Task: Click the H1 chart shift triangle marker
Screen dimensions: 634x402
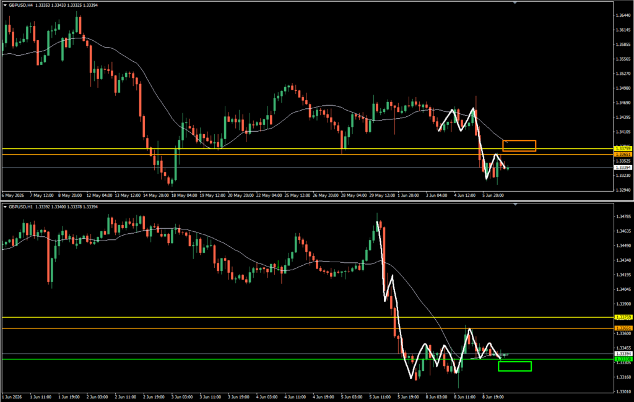Action: point(515,205)
